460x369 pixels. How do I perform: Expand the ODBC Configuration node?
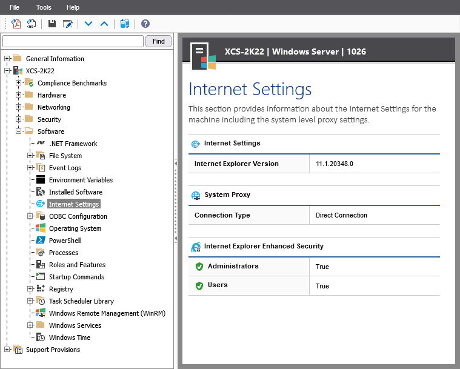point(30,216)
